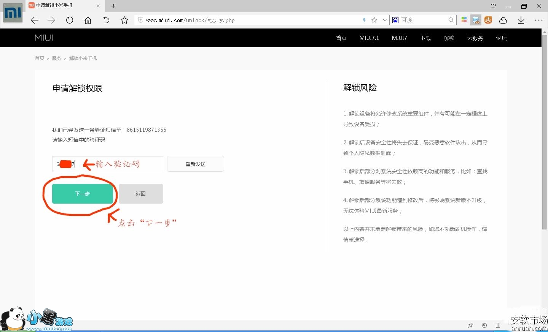Go to the browser home page icon
548x332 pixels.
[88, 20]
